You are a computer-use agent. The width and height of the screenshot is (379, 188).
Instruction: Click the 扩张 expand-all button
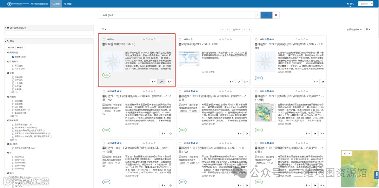(x=11, y=48)
